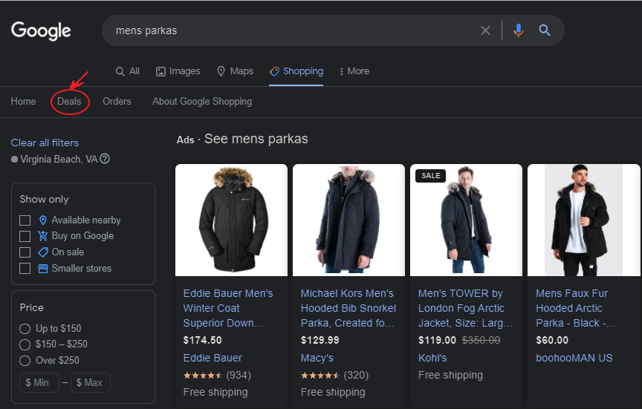Click the $129.99 price

coord(320,340)
